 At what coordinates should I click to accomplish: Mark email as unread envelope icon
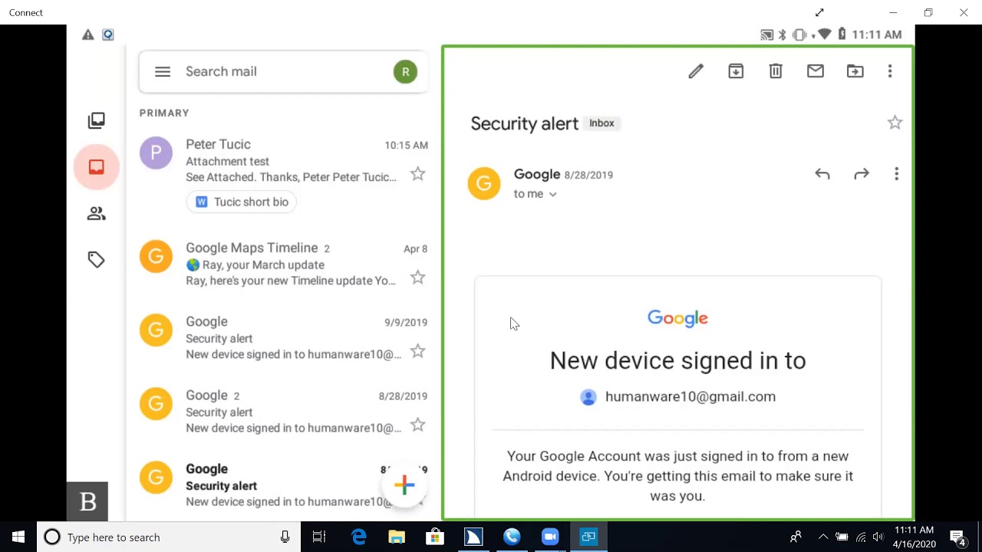(x=816, y=71)
